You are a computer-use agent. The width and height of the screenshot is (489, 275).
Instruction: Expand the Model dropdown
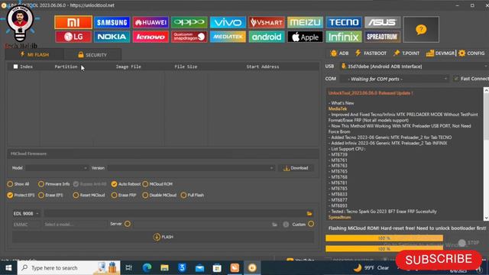coord(57,168)
